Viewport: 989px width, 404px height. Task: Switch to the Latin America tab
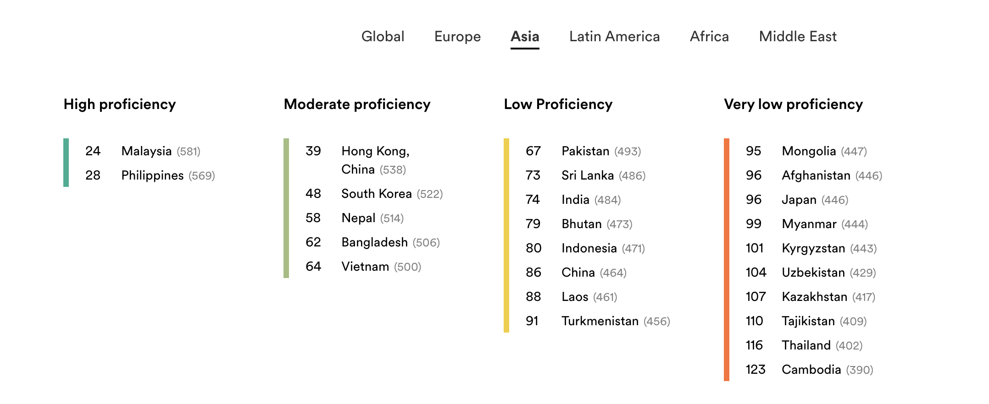point(614,37)
